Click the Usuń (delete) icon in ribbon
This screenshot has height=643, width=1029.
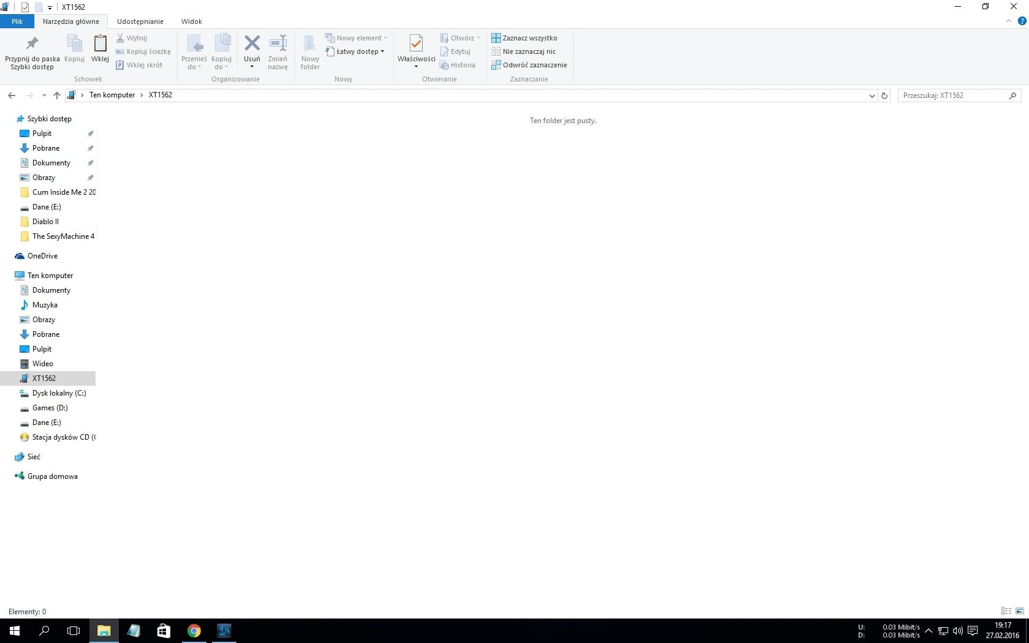pyautogui.click(x=252, y=43)
